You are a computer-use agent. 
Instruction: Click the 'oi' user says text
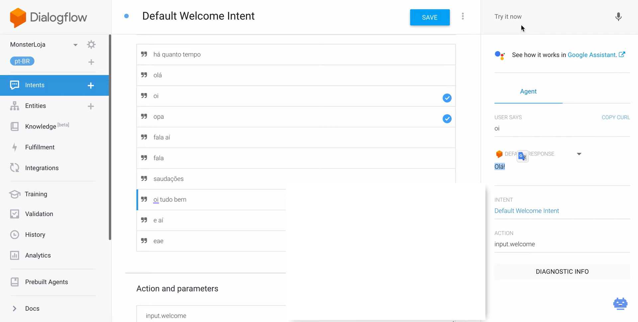(x=497, y=128)
